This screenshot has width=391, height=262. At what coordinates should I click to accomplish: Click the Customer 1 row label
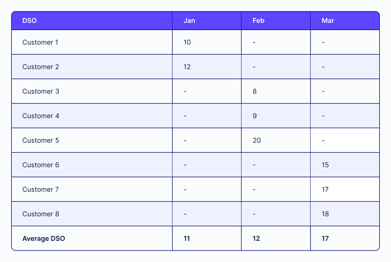point(40,42)
